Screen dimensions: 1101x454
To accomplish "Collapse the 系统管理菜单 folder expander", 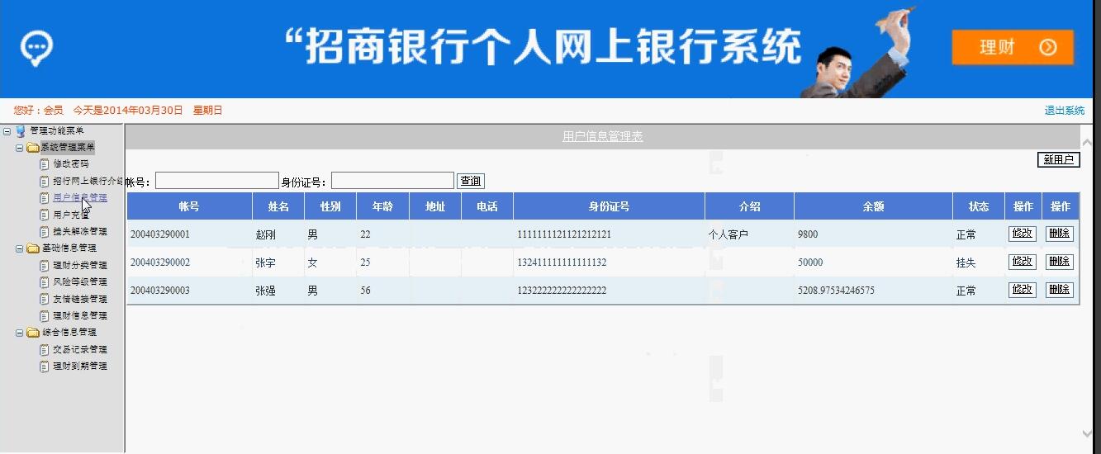I will pyautogui.click(x=20, y=148).
